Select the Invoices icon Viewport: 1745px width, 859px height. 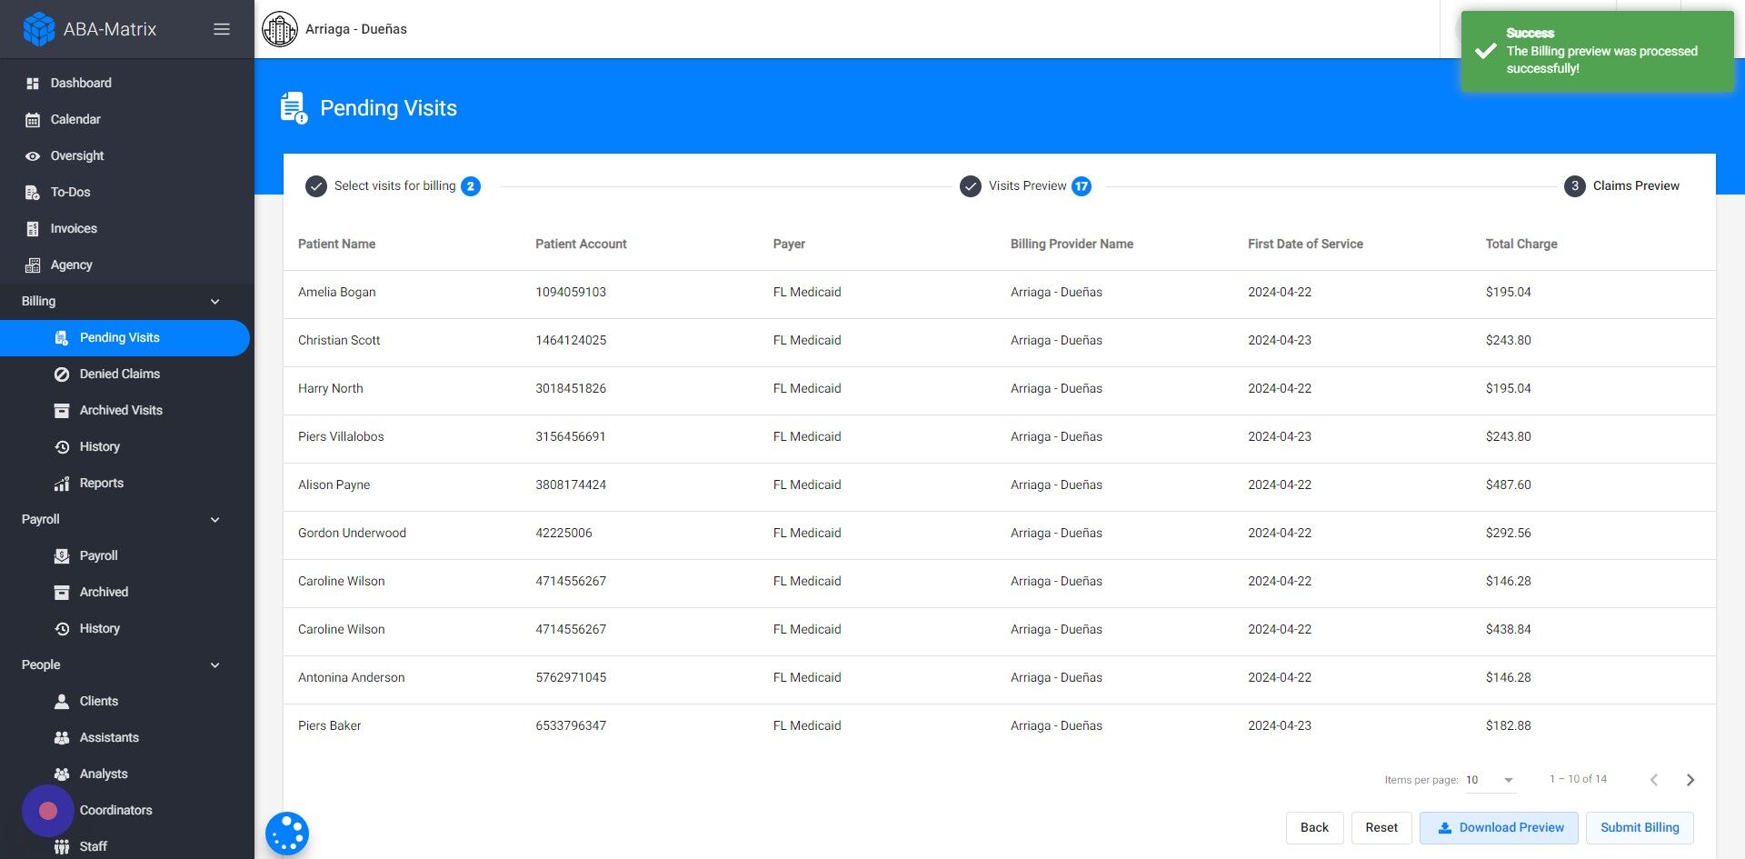click(33, 228)
